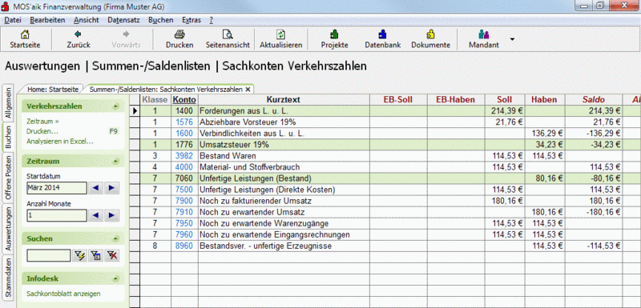Increase Startdatum with right arrow
This screenshot has width=641, height=308.
pyautogui.click(x=111, y=188)
